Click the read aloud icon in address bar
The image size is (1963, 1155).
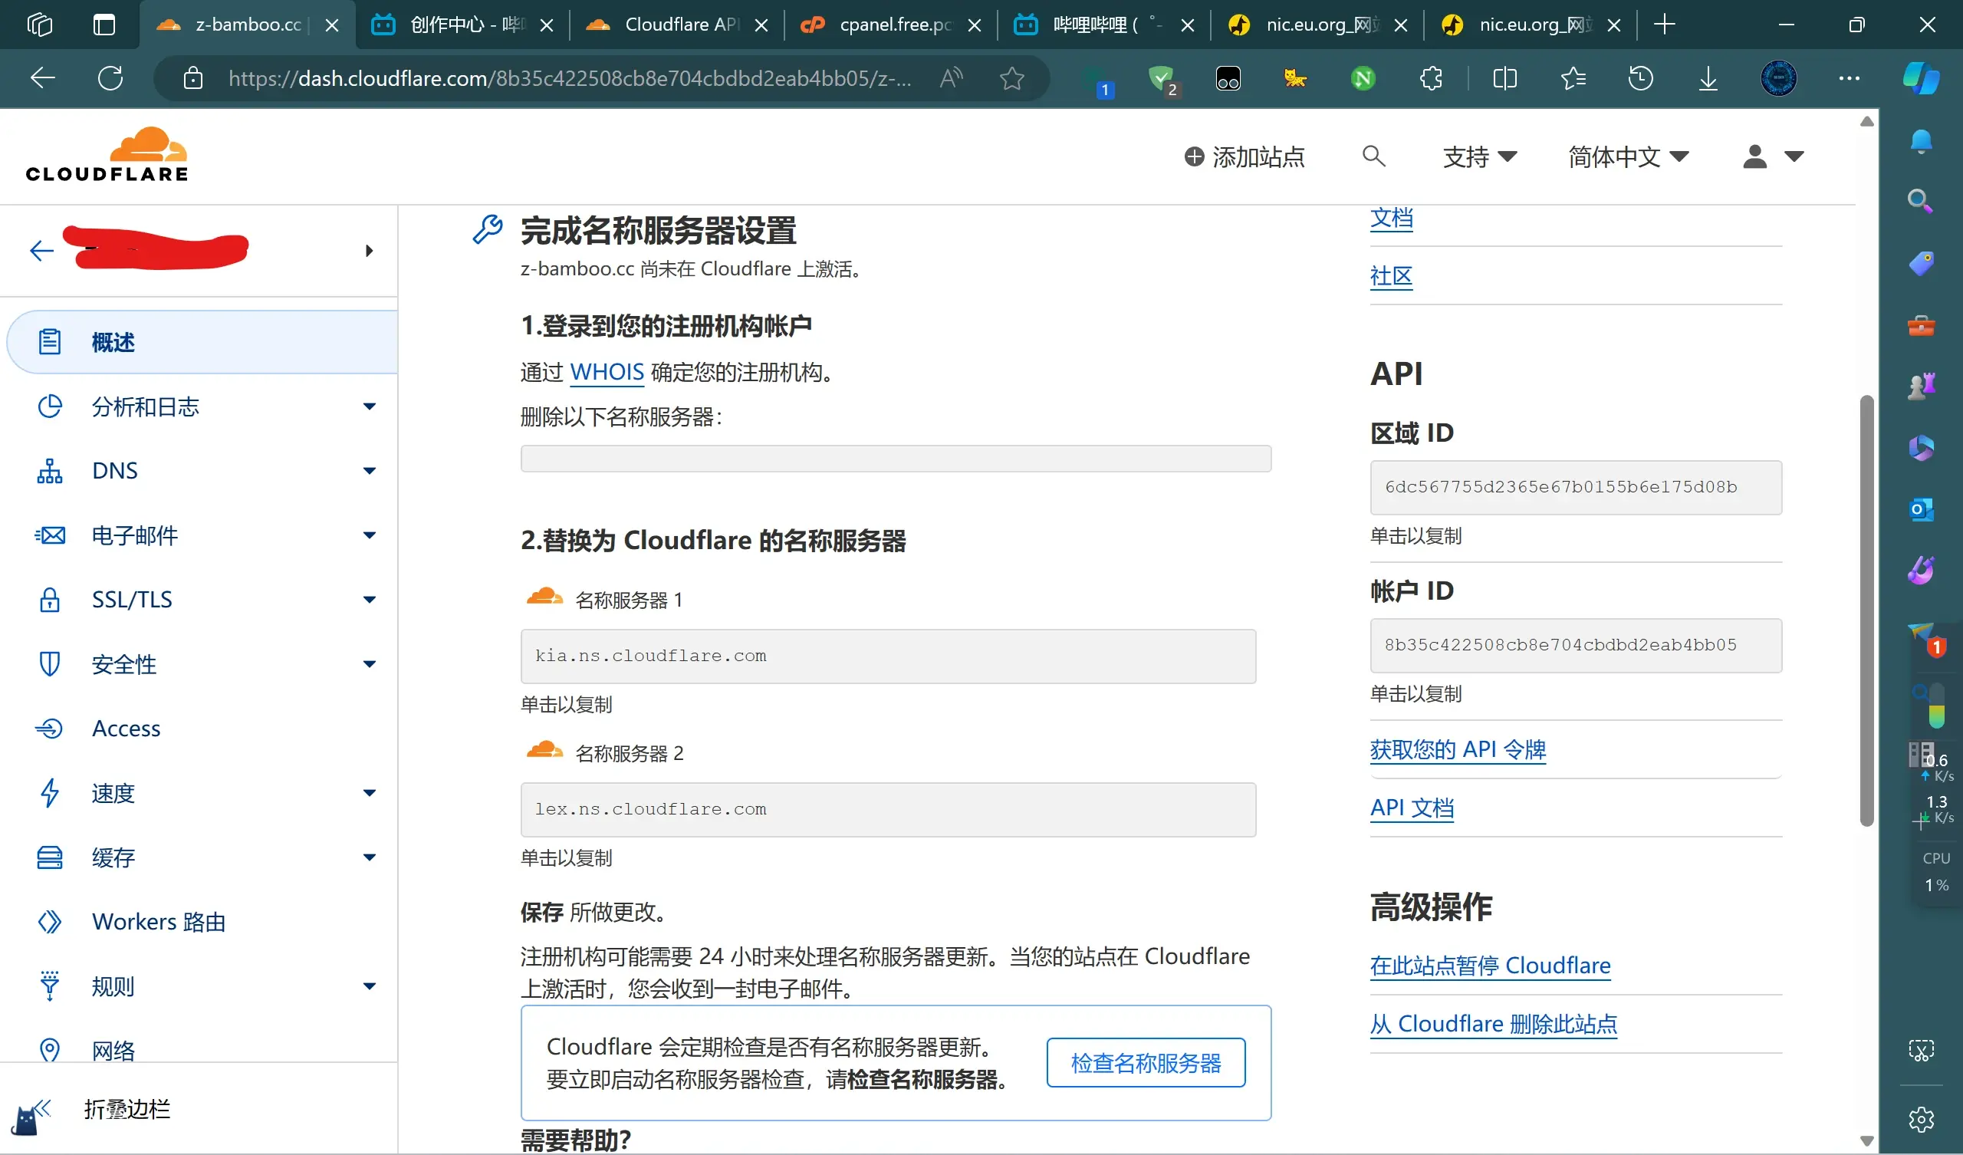point(951,78)
